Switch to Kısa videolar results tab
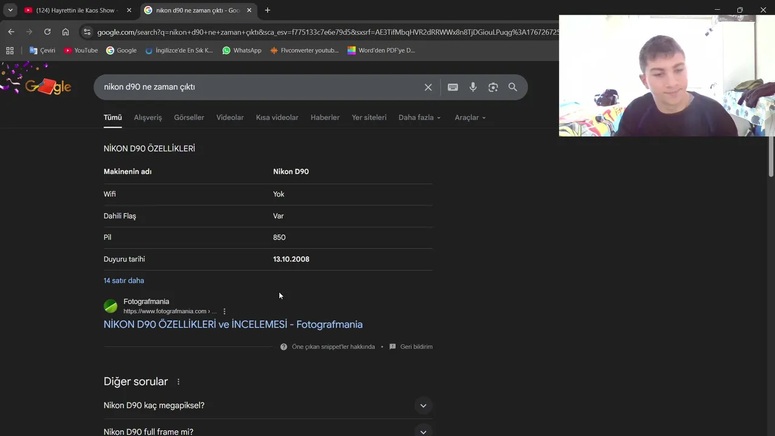The height and width of the screenshot is (436, 775). click(x=277, y=117)
